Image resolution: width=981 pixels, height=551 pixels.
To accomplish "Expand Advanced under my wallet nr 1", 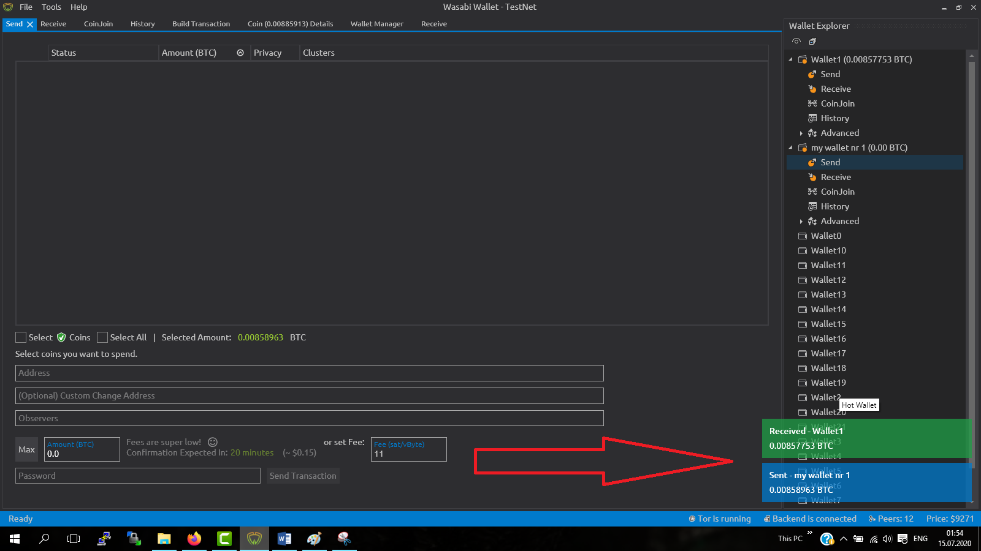I will [801, 221].
